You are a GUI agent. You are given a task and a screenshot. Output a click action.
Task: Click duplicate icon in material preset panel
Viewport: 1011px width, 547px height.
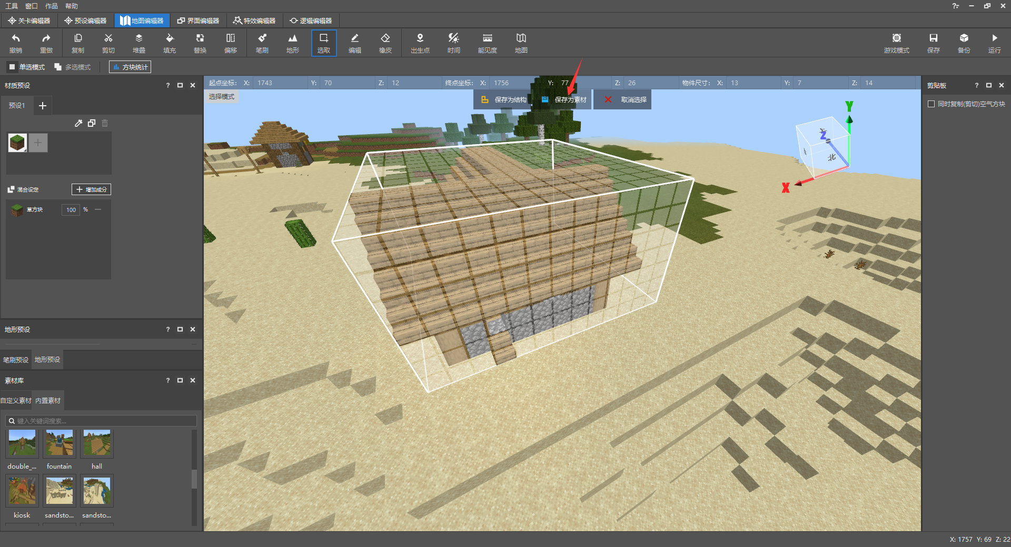tap(92, 123)
